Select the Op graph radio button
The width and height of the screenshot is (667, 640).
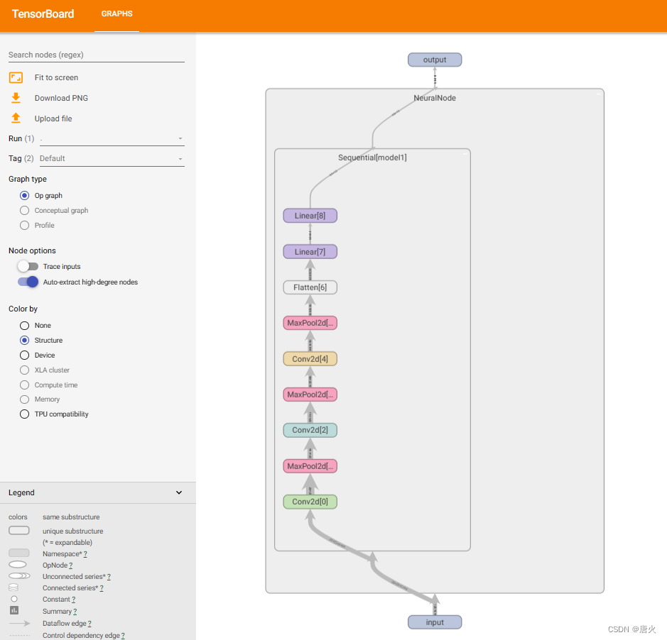pos(25,196)
